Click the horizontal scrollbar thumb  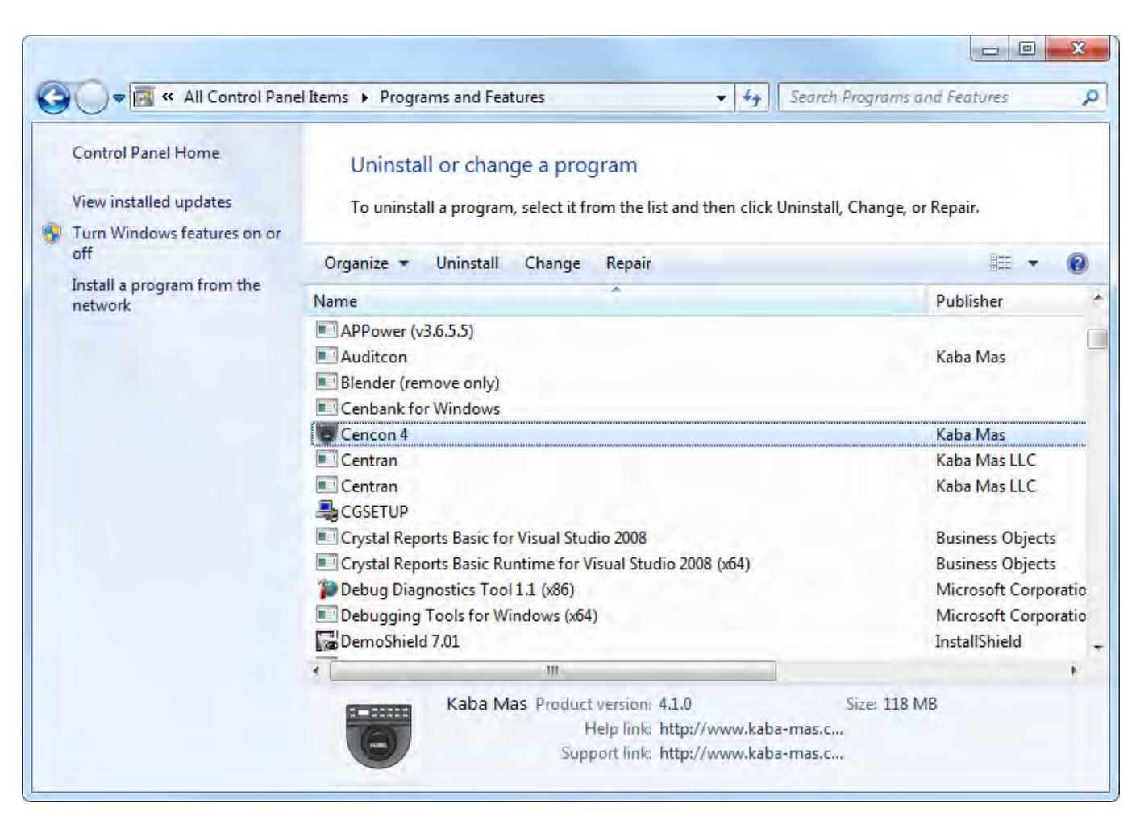click(553, 670)
